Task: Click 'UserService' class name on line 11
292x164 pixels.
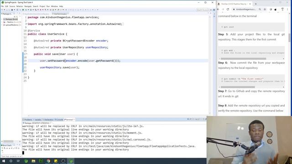Action: pyautogui.click(x=56, y=34)
